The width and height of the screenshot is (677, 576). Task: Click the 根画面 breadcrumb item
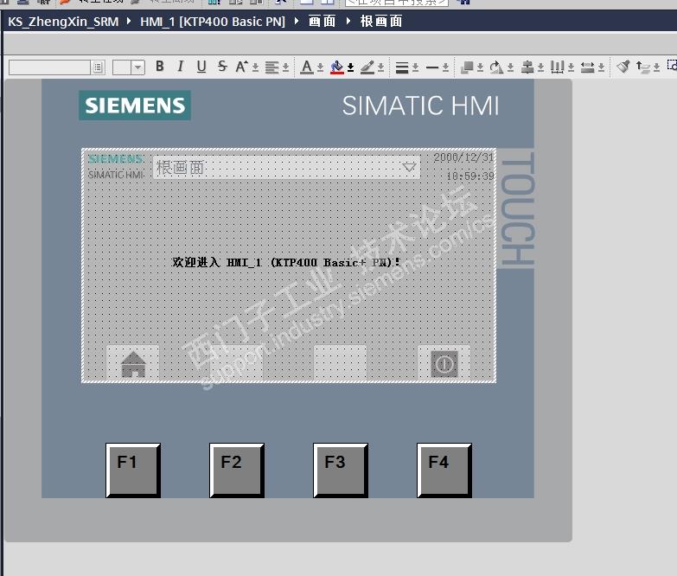(381, 21)
